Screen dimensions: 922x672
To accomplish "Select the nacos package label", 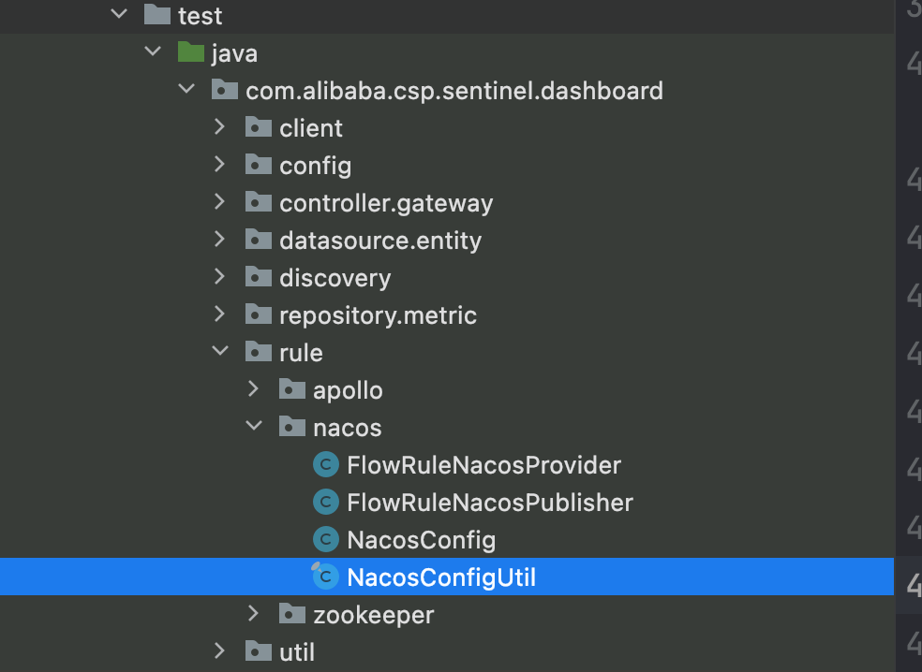I will click(x=348, y=429).
